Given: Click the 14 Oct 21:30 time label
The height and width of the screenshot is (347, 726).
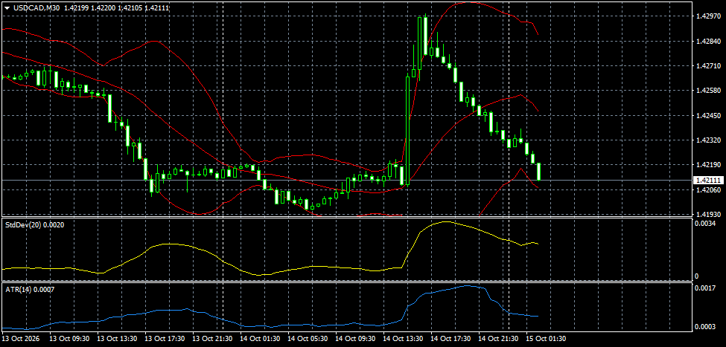Looking at the screenshot, I should click(497, 339).
